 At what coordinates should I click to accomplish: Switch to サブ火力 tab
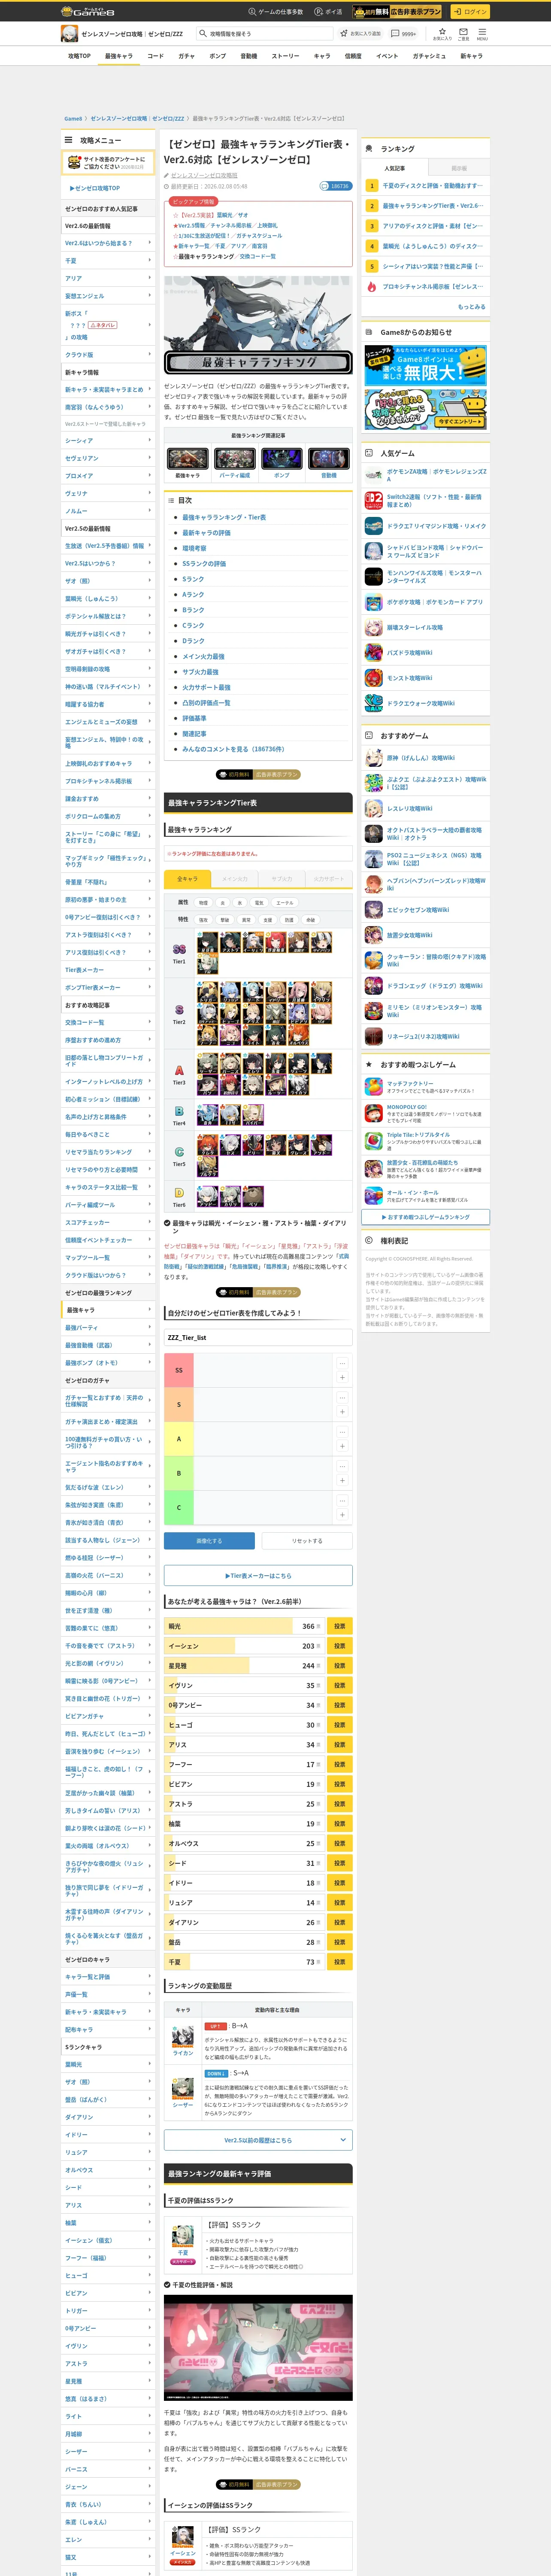point(282,879)
